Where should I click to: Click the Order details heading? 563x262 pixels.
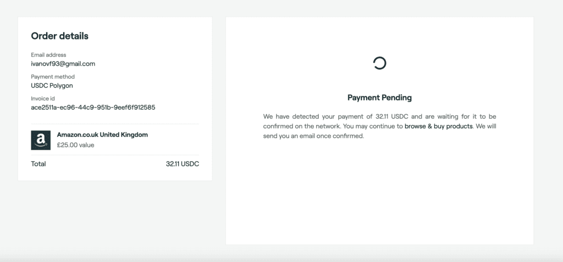59,36
